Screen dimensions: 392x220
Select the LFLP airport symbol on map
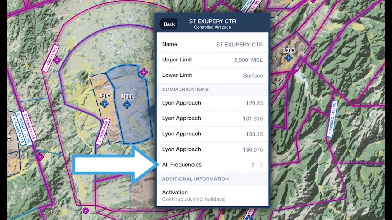(288, 58)
